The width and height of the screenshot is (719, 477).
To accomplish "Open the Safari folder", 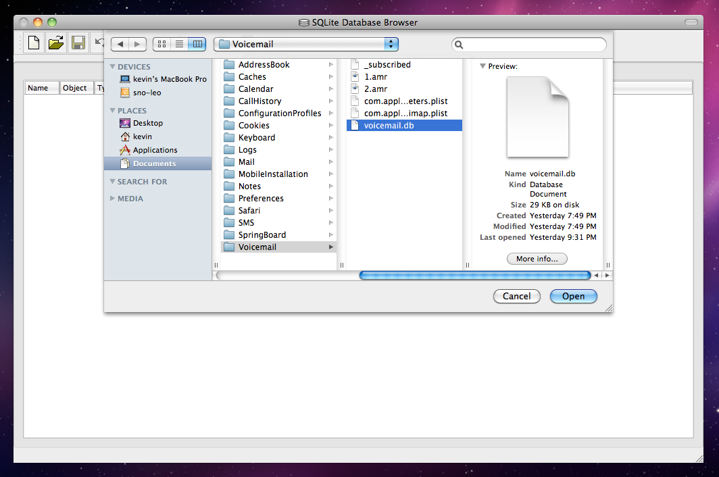I will (x=279, y=211).
